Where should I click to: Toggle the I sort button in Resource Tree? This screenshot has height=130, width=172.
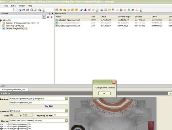tap(52, 17)
